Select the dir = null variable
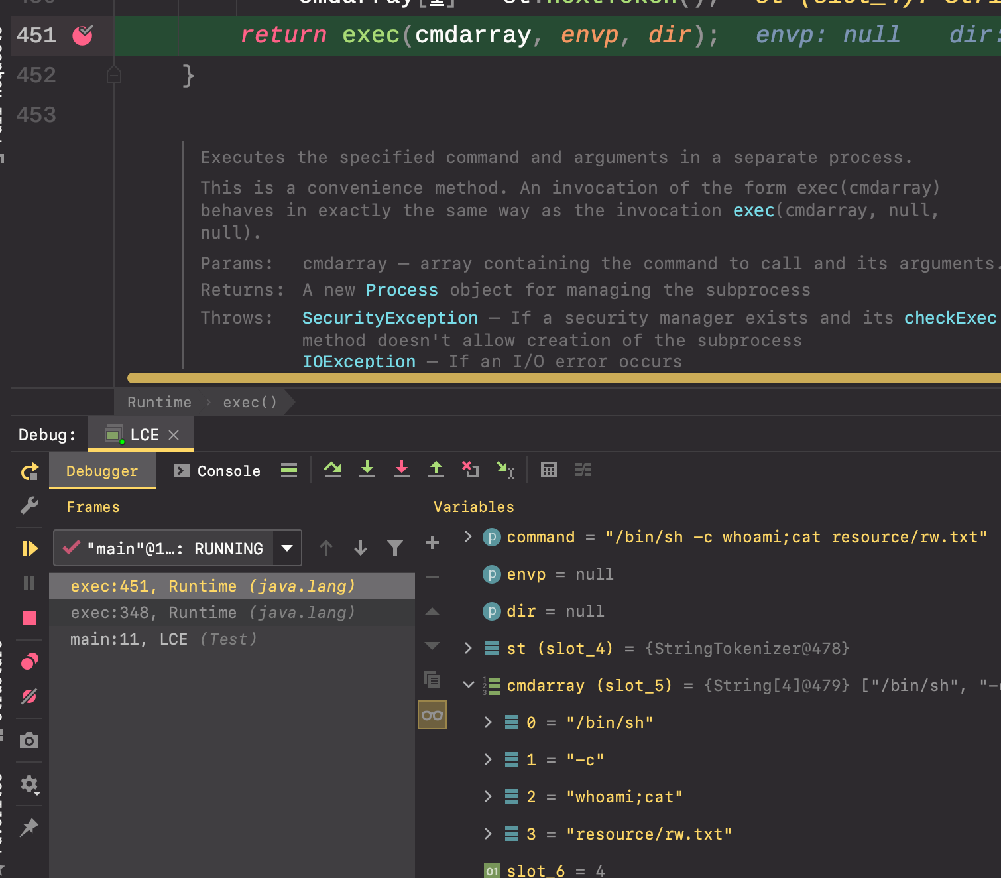 pos(544,611)
